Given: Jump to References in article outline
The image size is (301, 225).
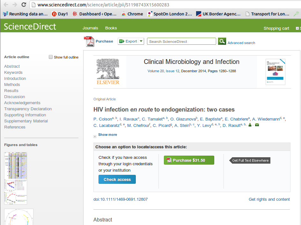Looking at the screenshot, I should click(x=15, y=127).
